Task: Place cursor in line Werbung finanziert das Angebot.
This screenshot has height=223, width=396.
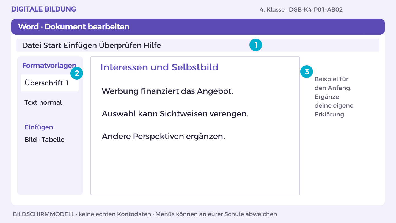Action: (x=167, y=91)
